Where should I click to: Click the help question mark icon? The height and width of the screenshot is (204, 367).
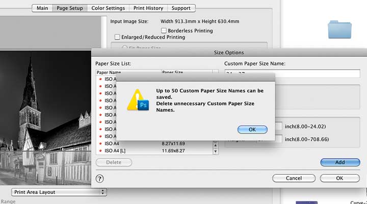point(99,179)
